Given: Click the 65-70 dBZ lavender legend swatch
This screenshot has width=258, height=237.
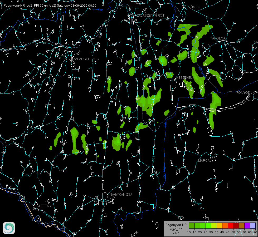Looking at the screenshot, I should pos(252,225).
